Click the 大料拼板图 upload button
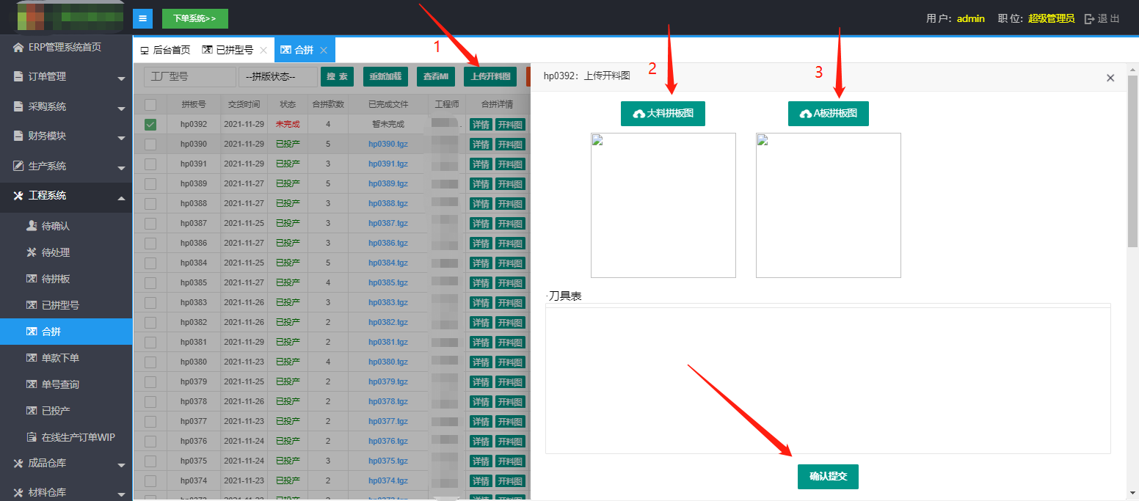Image resolution: width=1139 pixels, height=501 pixels. click(x=663, y=114)
